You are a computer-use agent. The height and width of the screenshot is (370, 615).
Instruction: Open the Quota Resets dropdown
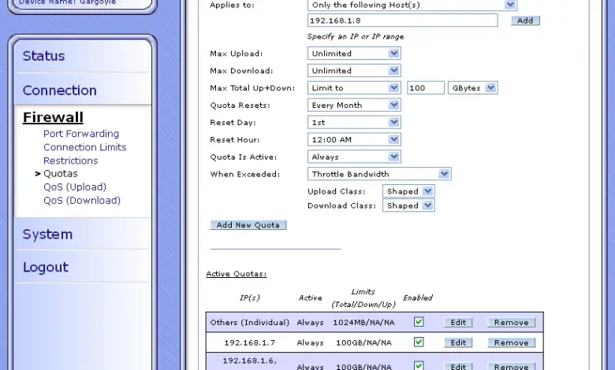point(354,105)
